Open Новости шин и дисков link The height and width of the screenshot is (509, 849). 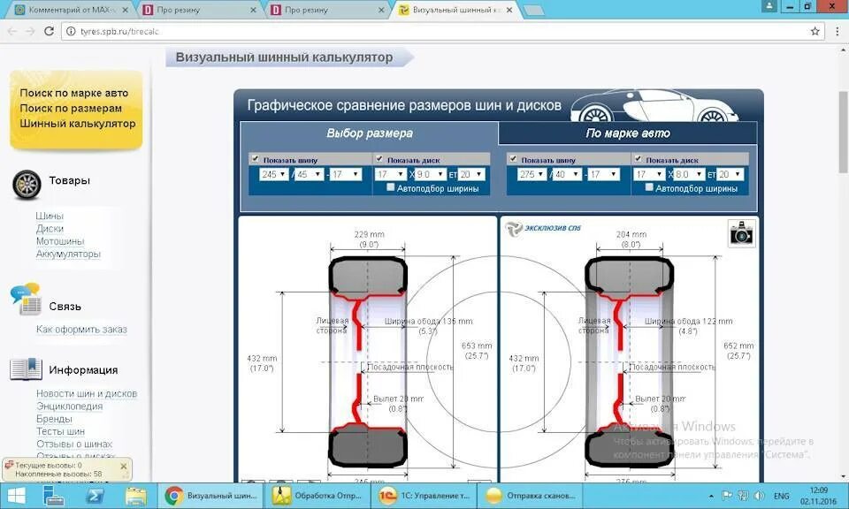[x=87, y=393]
